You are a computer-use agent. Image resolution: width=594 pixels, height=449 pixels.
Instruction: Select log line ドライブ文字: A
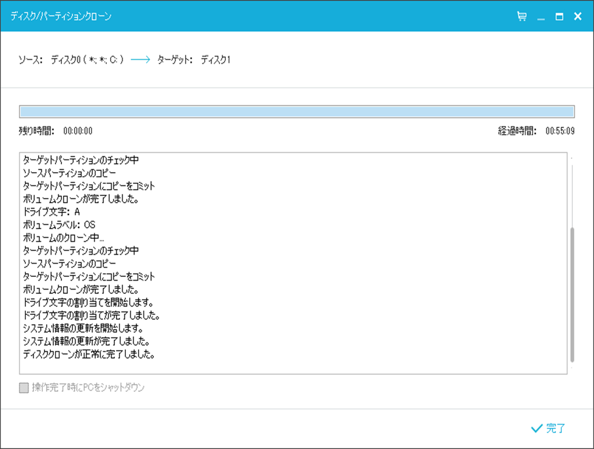(x=51, y=212)
